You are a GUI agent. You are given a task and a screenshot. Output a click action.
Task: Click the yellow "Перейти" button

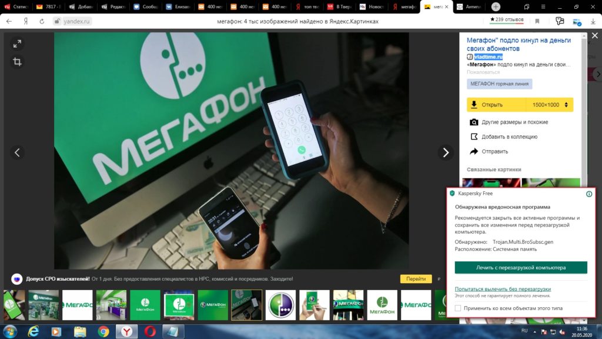click(x=416, y=278)
